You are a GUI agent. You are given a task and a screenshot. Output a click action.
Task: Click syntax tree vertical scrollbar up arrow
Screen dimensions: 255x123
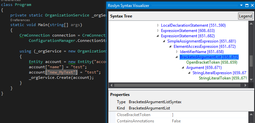251,23
